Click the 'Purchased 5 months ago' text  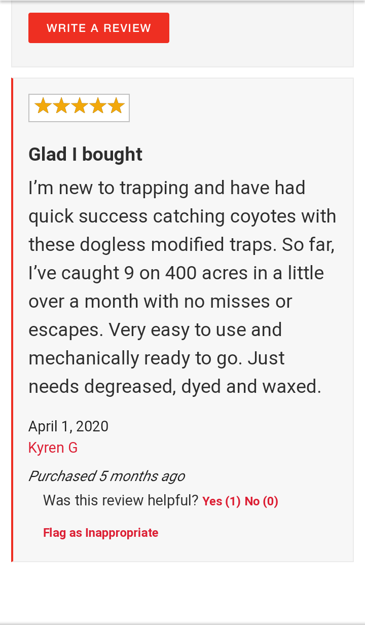click(x=106, y=476)
